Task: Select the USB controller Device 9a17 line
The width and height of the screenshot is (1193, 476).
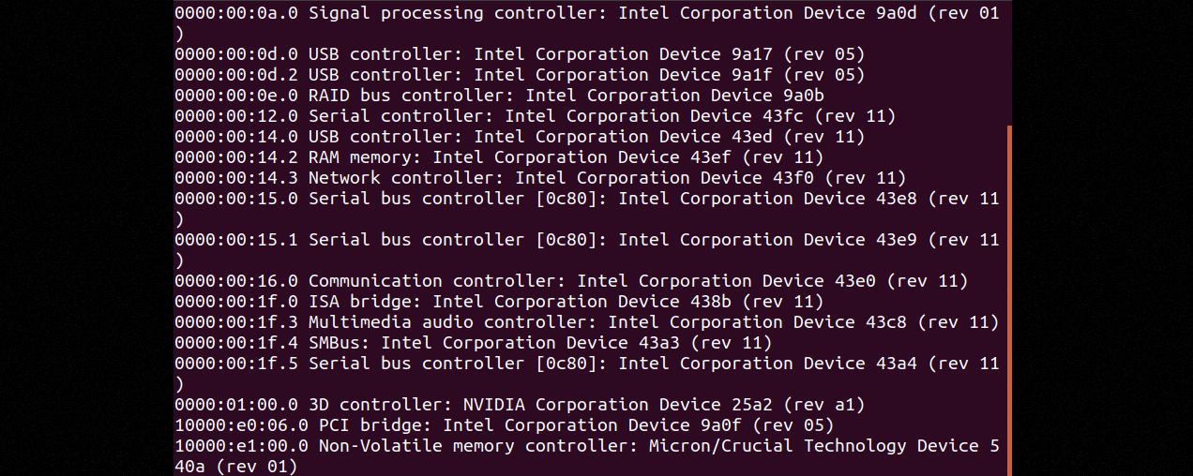Action: (x=520, y=54)
